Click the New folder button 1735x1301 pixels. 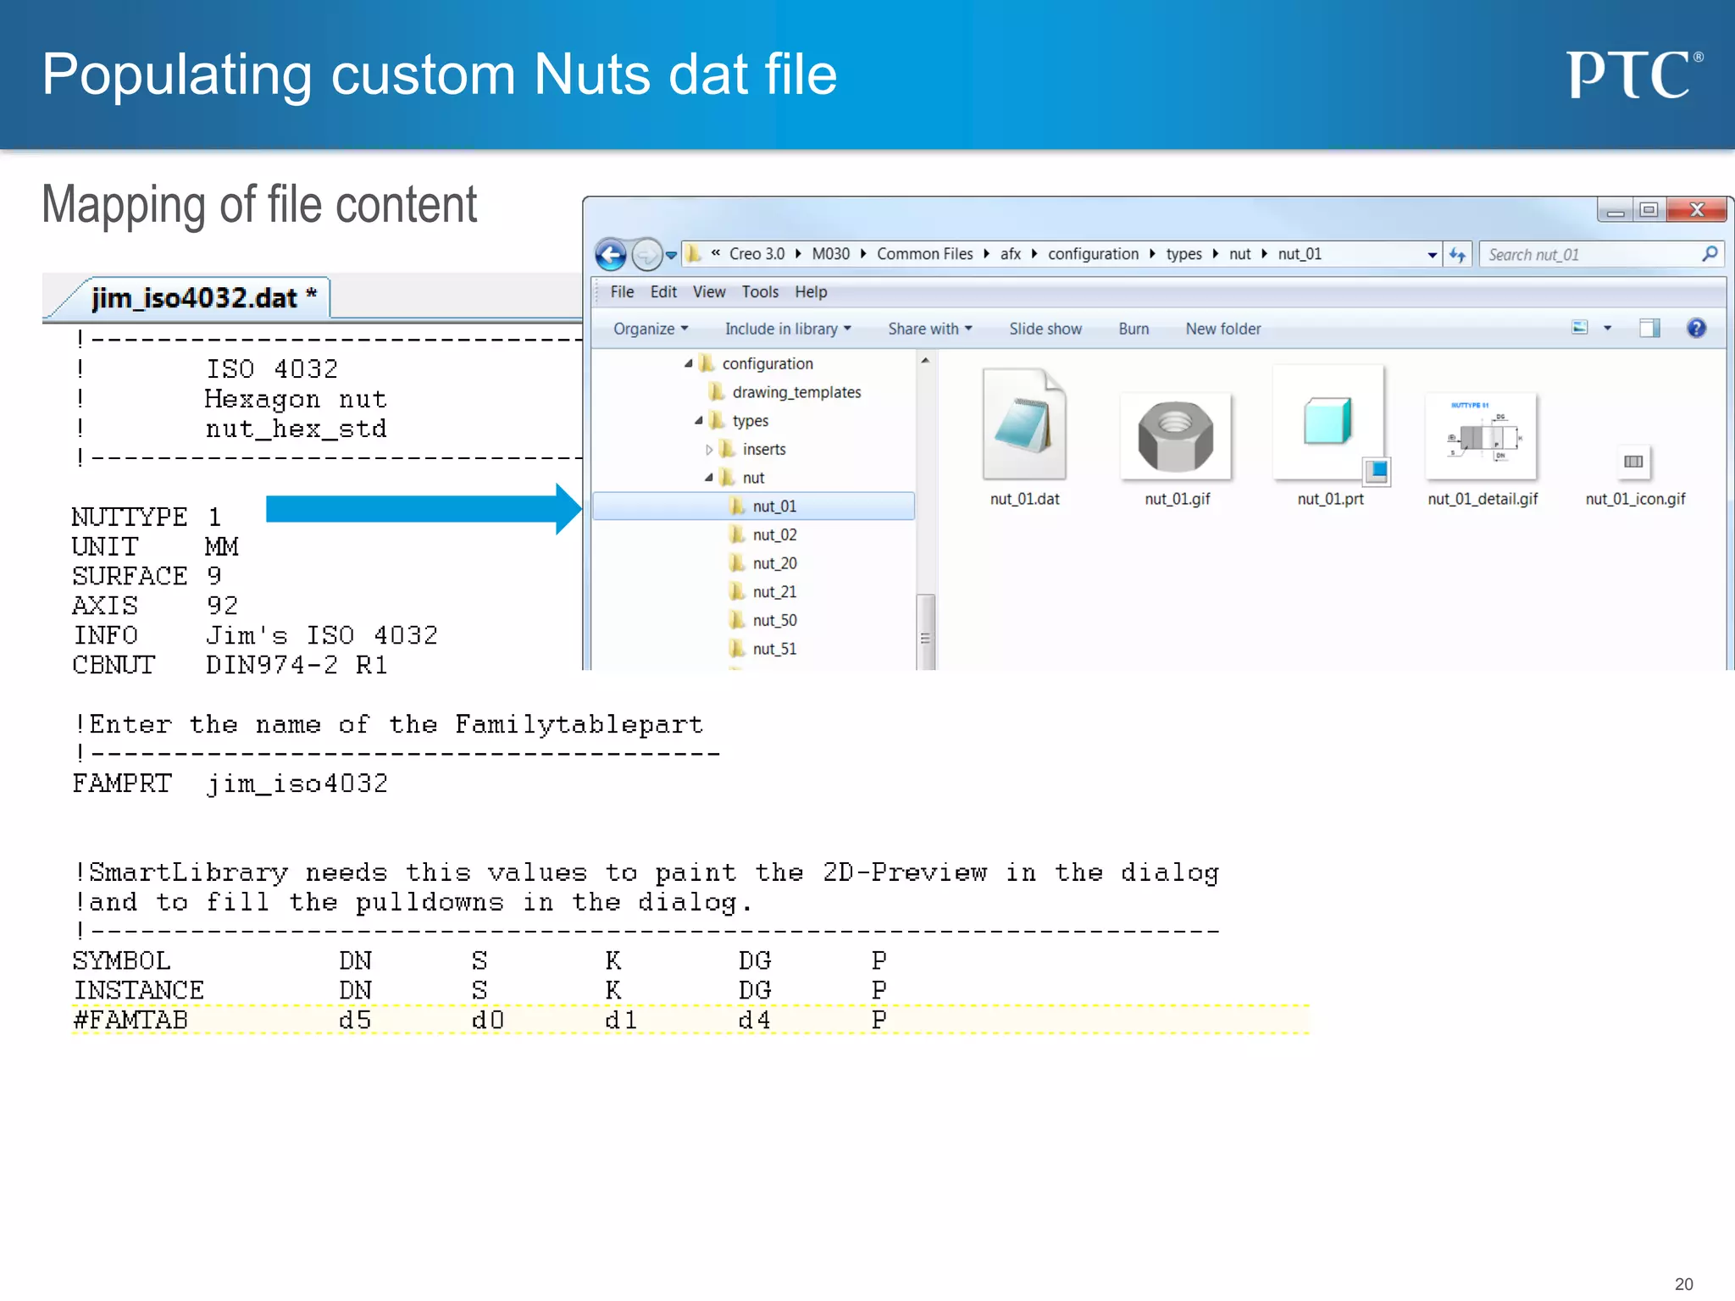pos(1222,329)
